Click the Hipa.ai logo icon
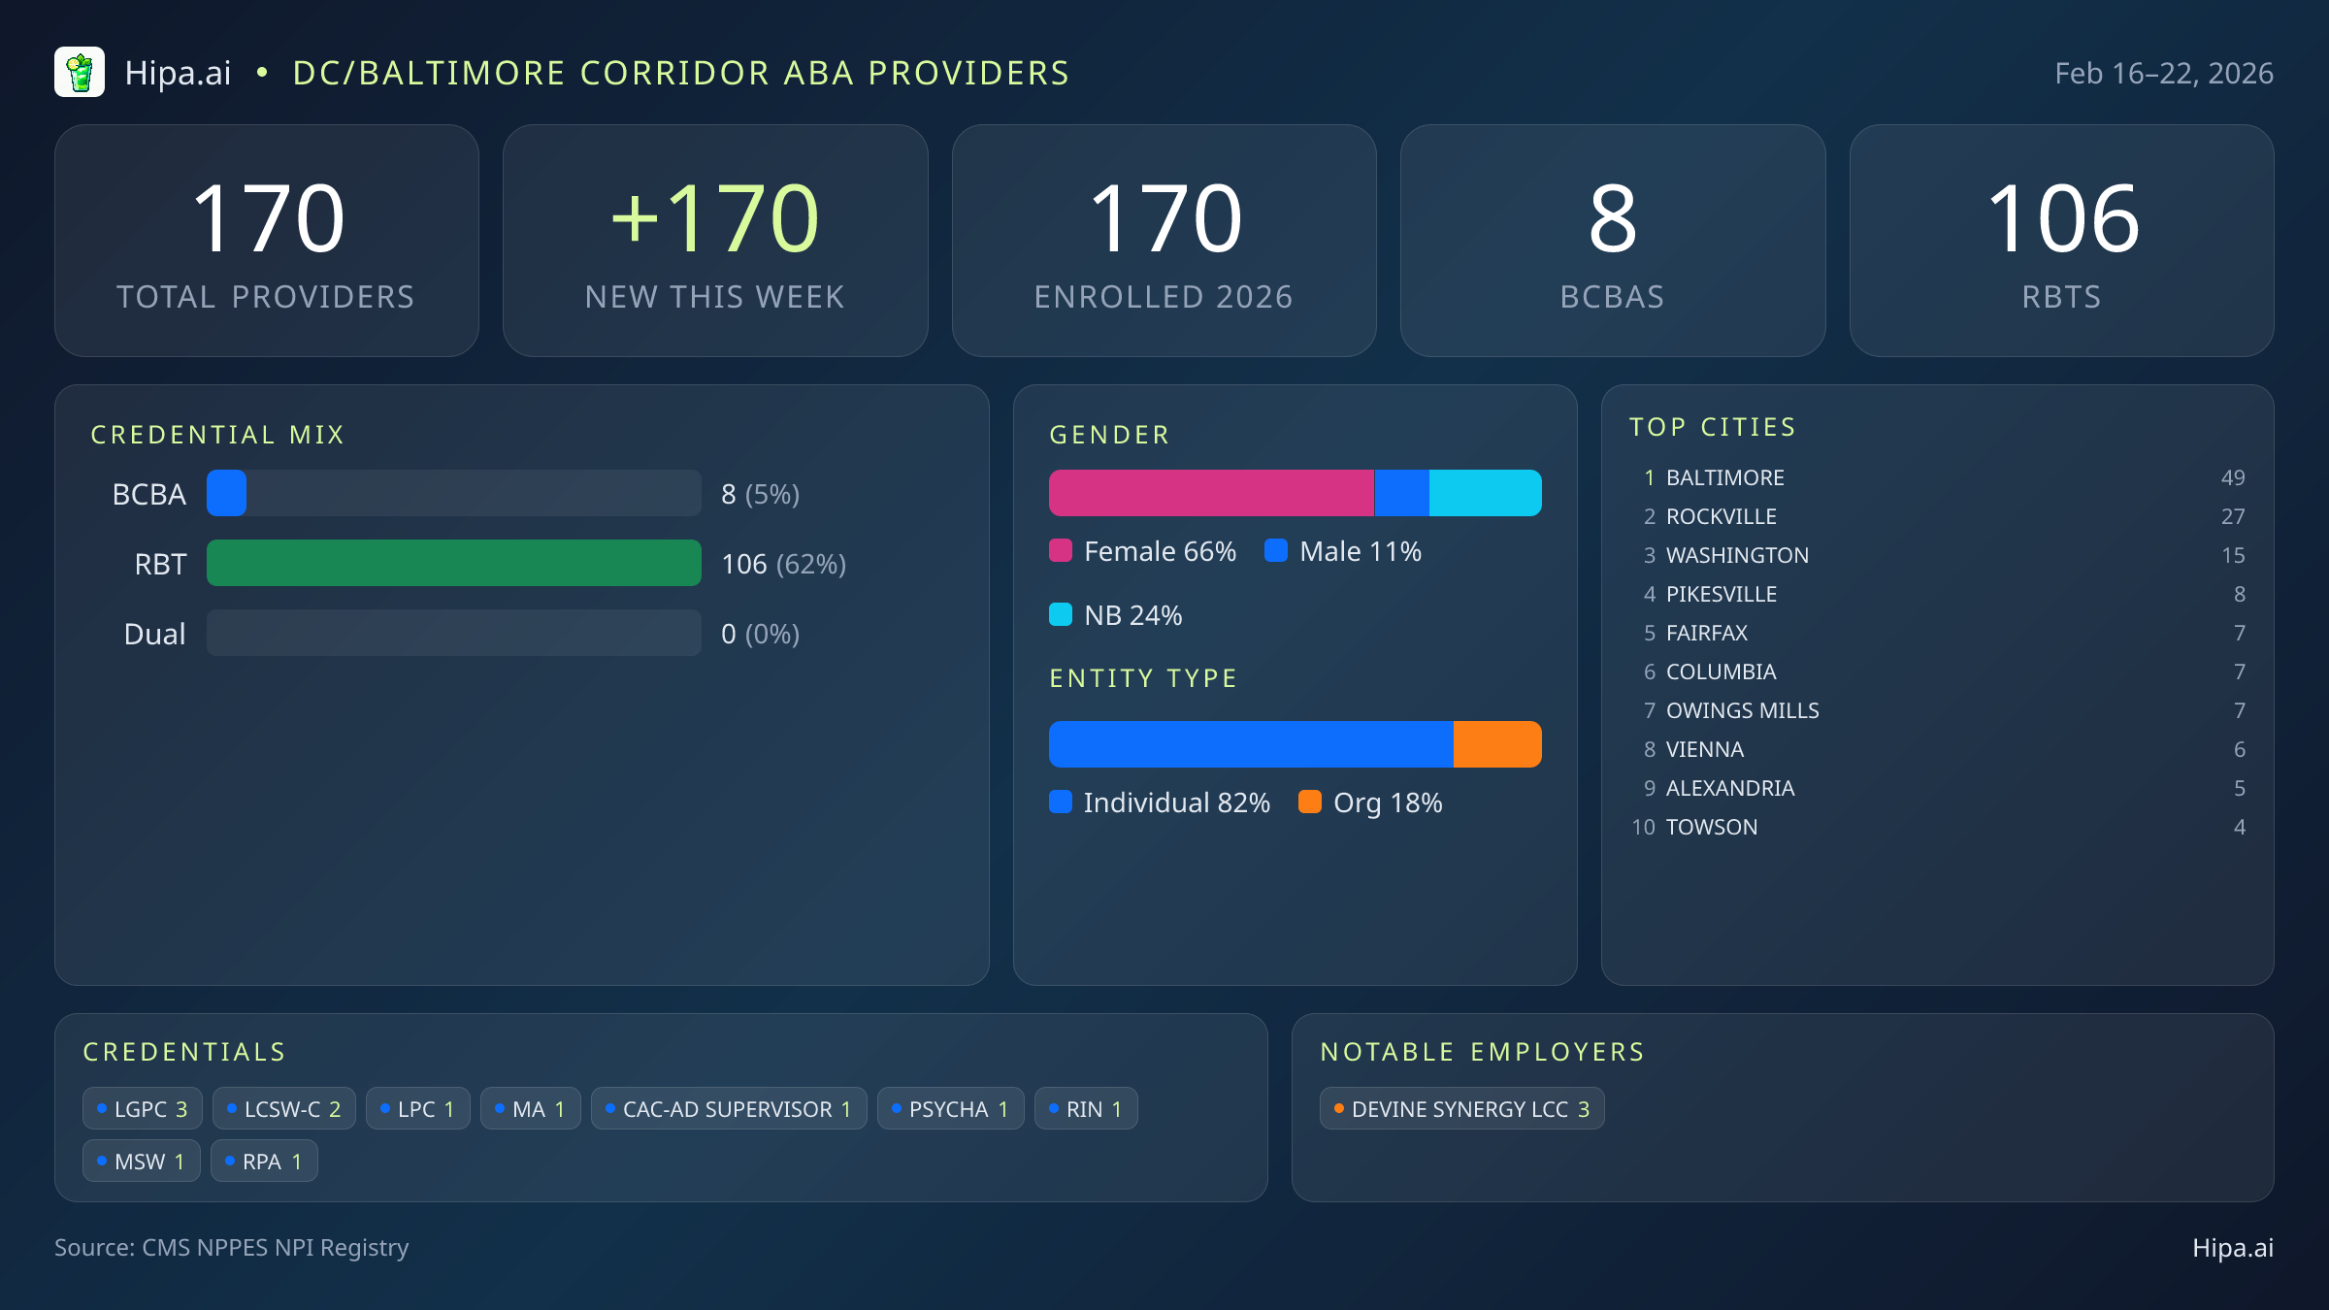The image size is (2329, 1310). (80, 72)
